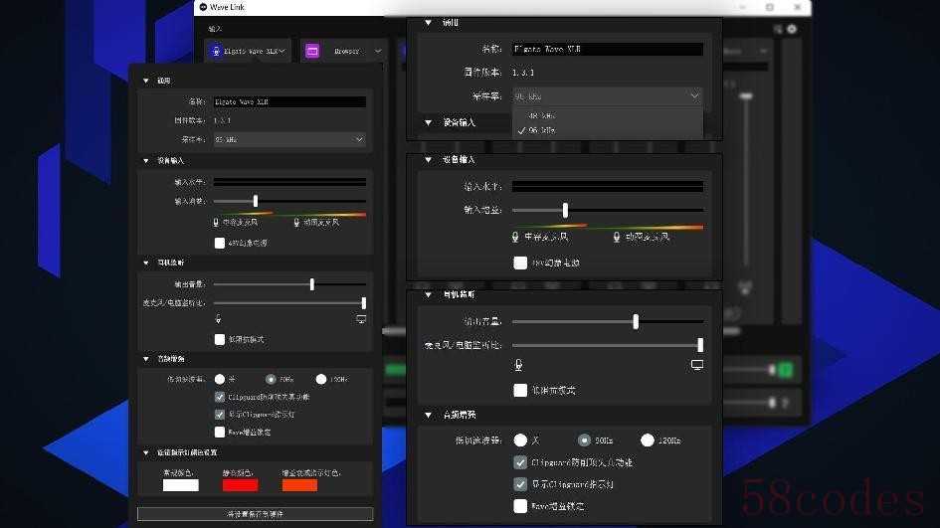This screenshot has height=528, width=940.
Task: Collapse Headphone Monitoring section in enlarged panel
Action: [x=428, y=294]
